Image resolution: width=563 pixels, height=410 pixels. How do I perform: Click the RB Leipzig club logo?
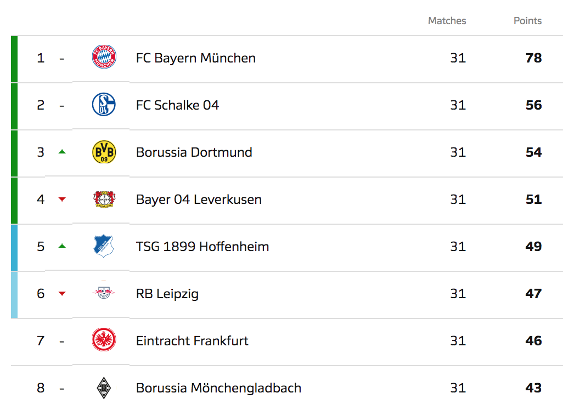click(x=104, y=293)
